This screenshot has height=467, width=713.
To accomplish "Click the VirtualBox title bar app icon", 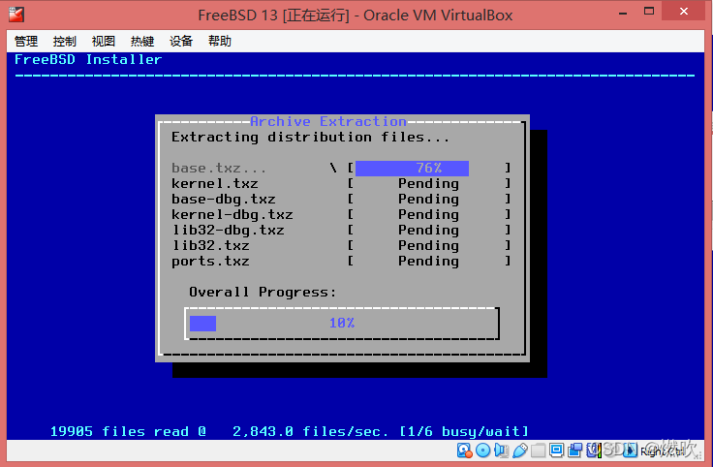I will (x=16, y=15).
